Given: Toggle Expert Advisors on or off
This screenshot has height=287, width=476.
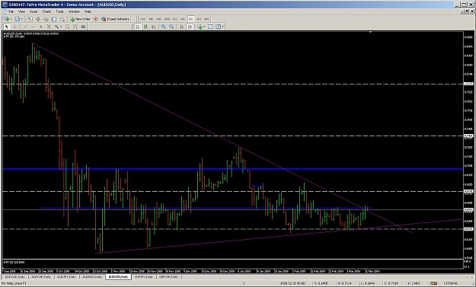Looking at the screenshot, I should click(x=115, y=19).
